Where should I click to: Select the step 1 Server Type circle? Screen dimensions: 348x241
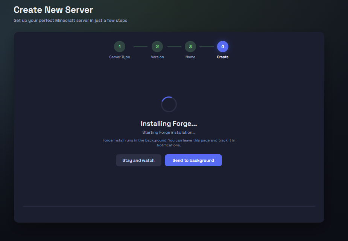click(119, 46)
